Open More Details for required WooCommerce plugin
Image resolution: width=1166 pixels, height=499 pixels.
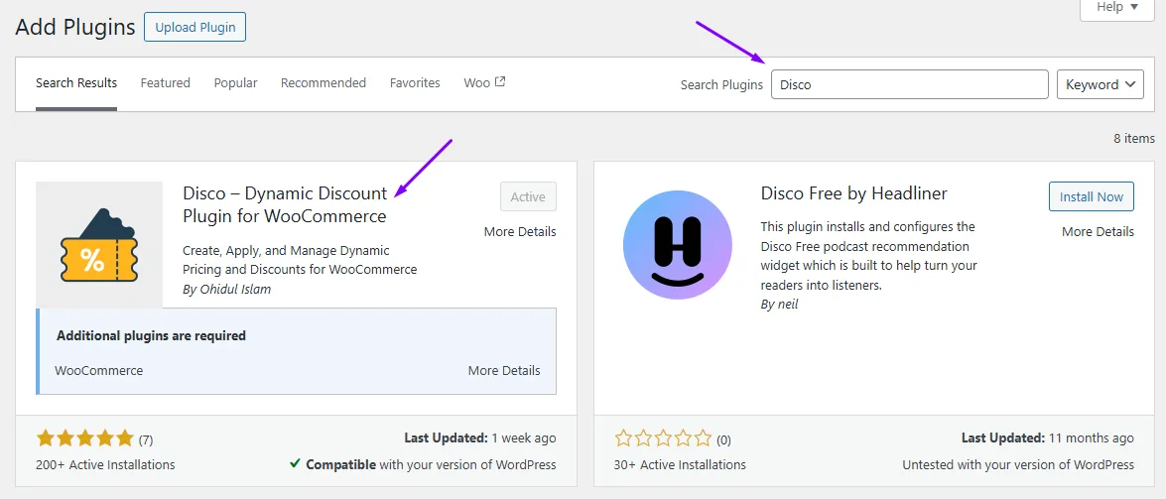coord(504,370)
